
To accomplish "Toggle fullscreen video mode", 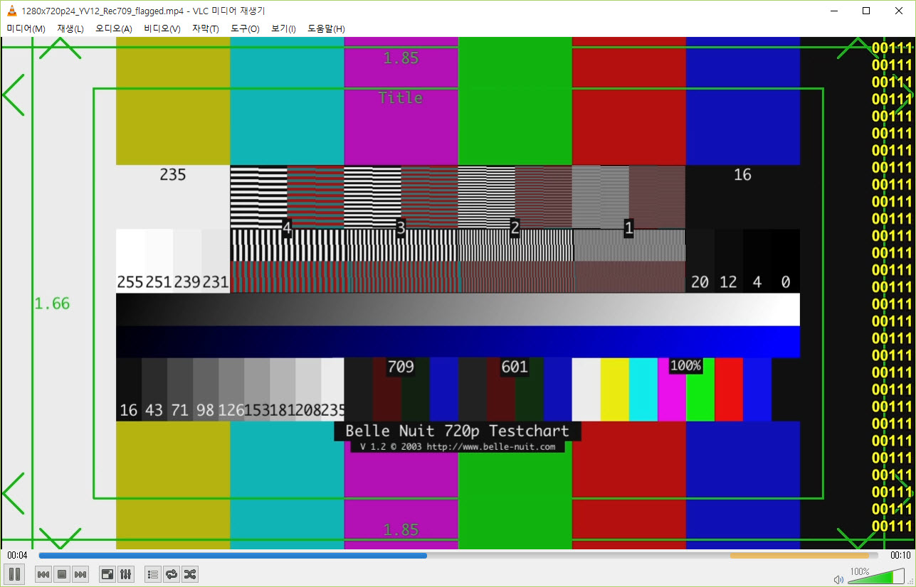I will point(107,573).
